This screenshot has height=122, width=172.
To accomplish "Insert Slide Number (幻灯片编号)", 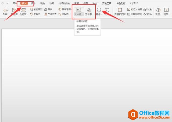I will [134, 9].
